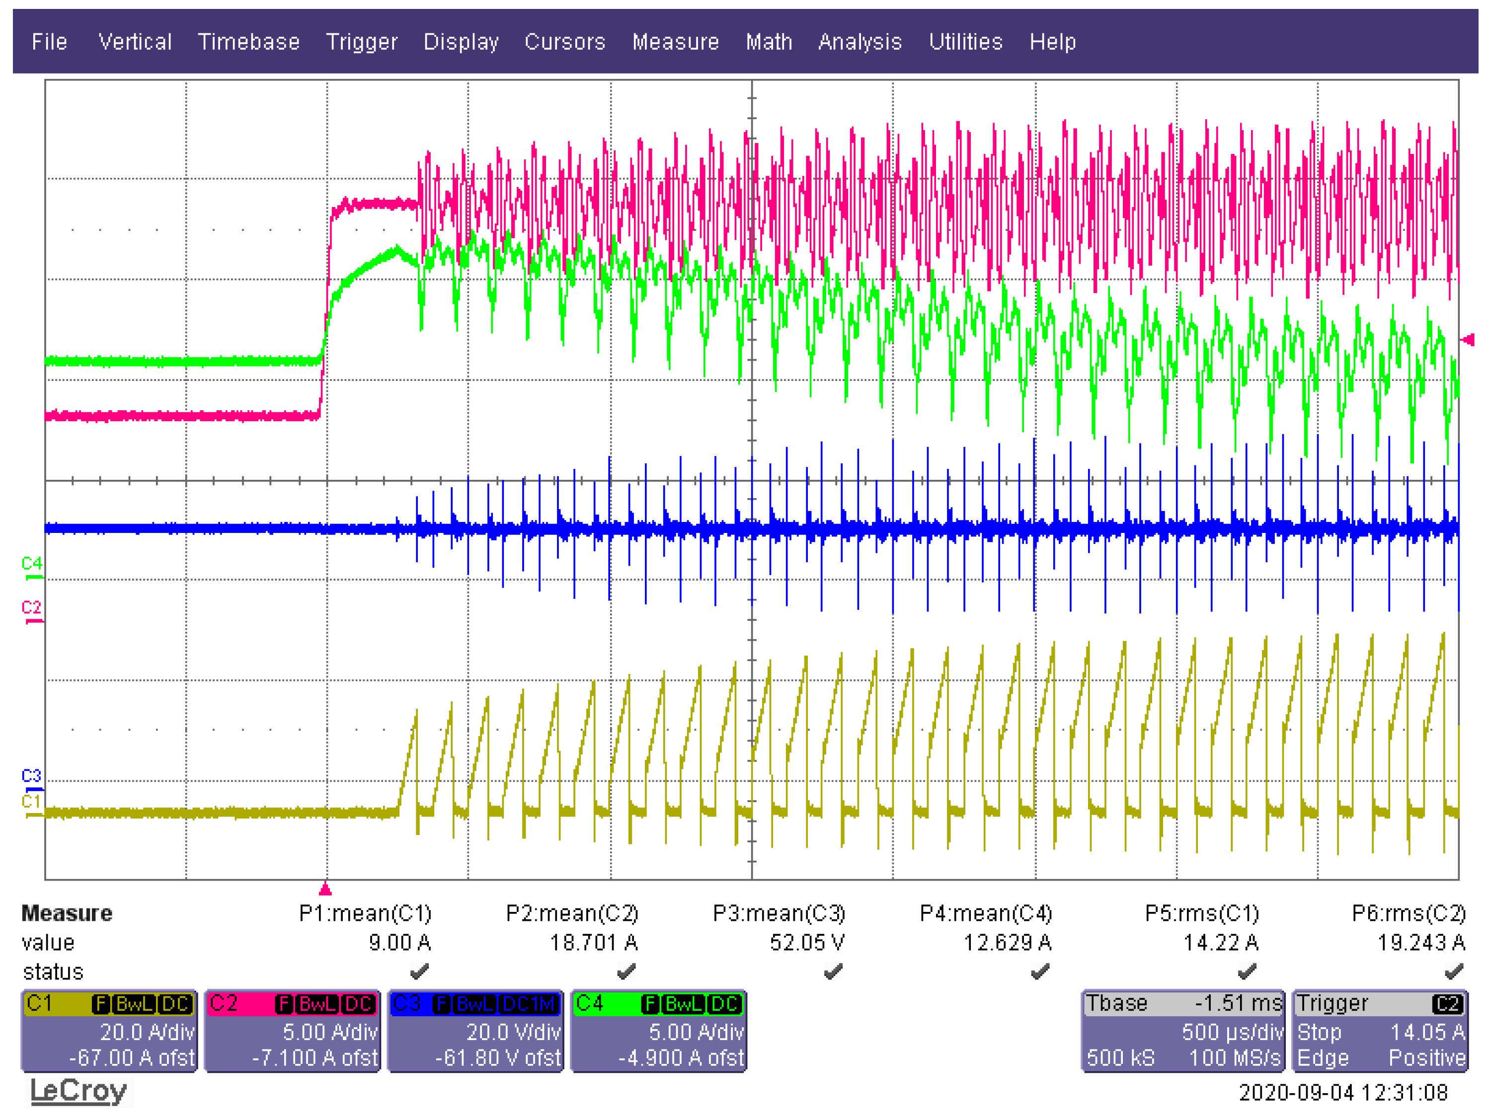Screen dimensions: 1489x1119
Task: Click the C1 channel descriptor box
Action: (110, 1030)
